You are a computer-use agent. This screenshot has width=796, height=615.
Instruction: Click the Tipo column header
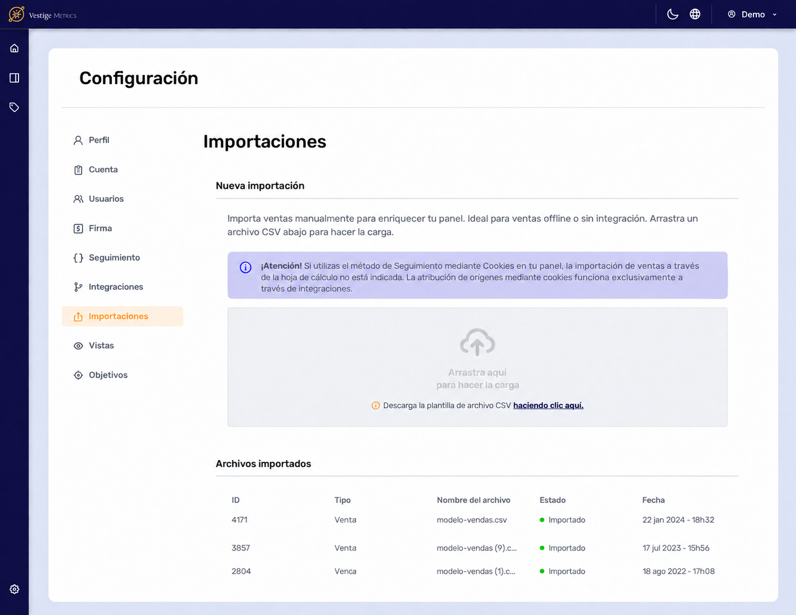click(x=343, y=500)
